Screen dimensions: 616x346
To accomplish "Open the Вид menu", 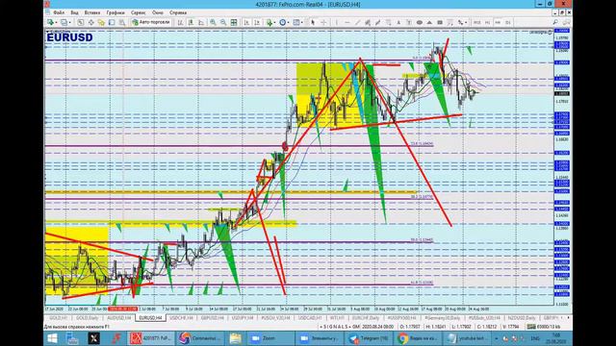I will (x=74, y=12).
